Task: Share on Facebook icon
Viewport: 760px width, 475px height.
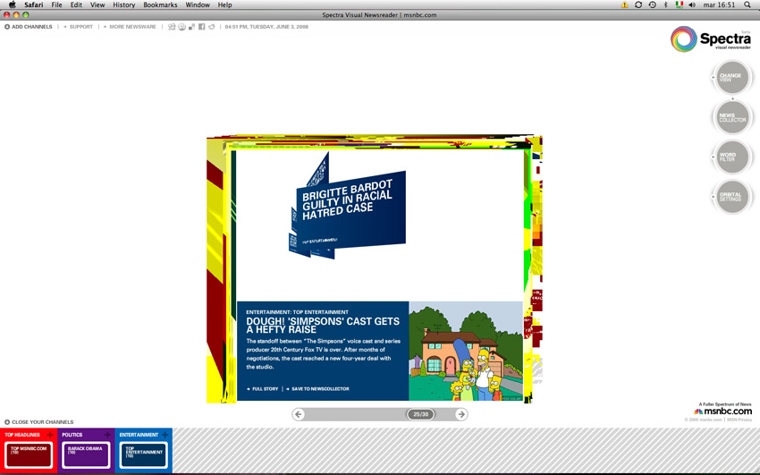Action: (202, 27)
